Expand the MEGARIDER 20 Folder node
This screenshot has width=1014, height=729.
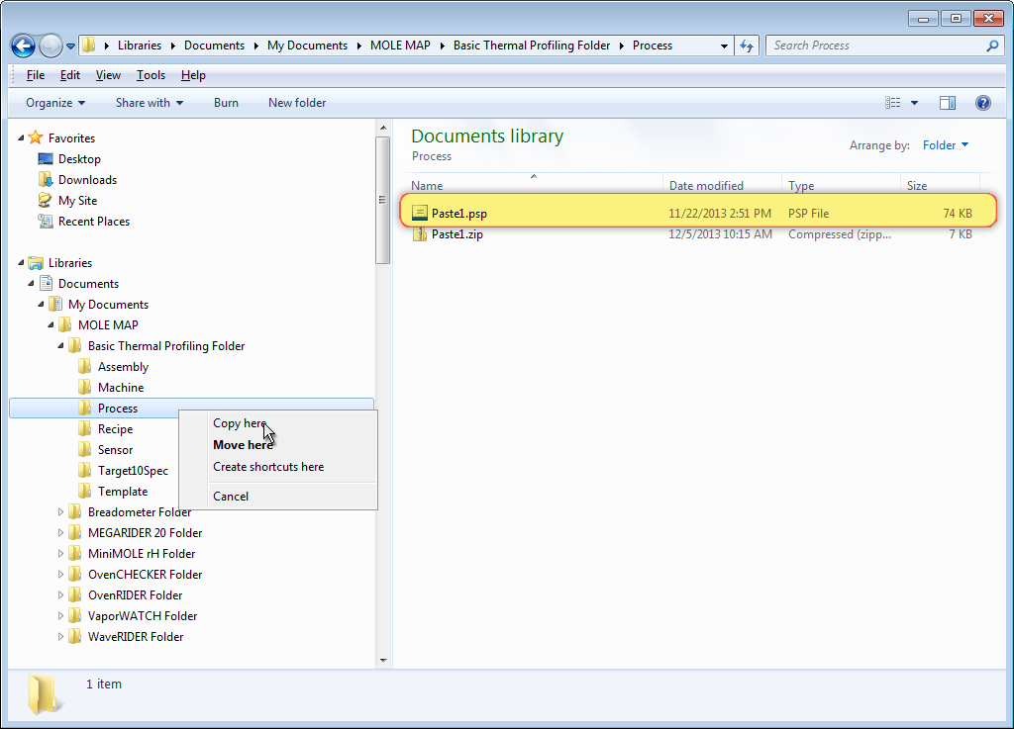[x=60, y=533]
